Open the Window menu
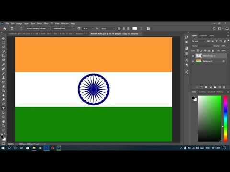The image size is (230, 172). (x=65, y=23)
